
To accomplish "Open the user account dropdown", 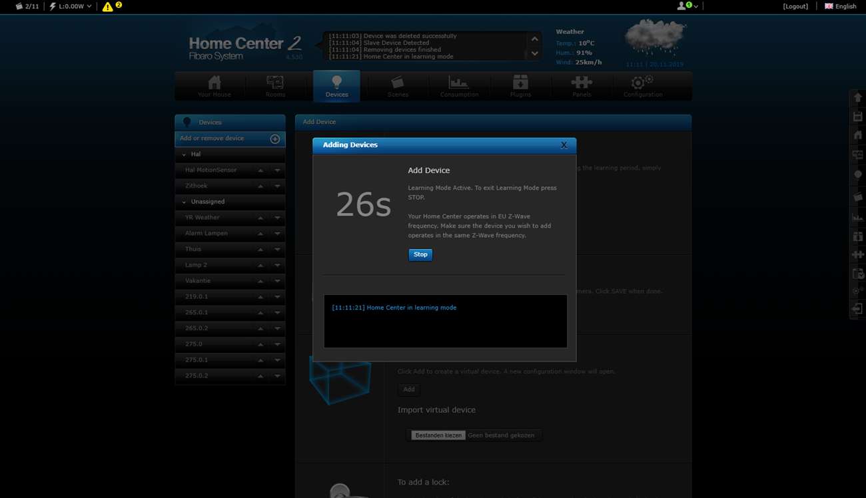I will [687, 7].
